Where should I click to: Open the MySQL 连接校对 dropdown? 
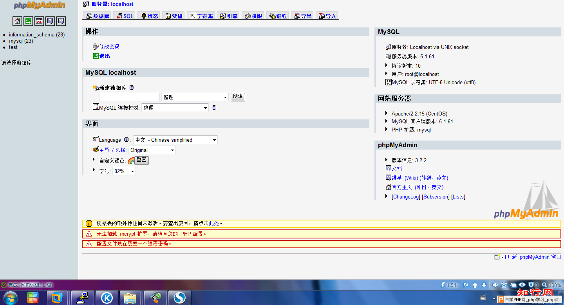175,108
